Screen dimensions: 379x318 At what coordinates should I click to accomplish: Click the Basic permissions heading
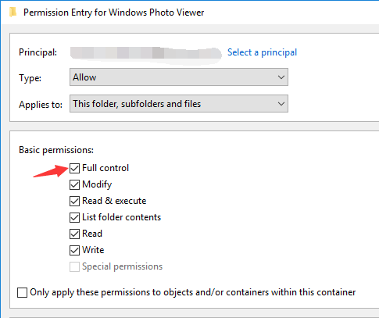[56, 150]
